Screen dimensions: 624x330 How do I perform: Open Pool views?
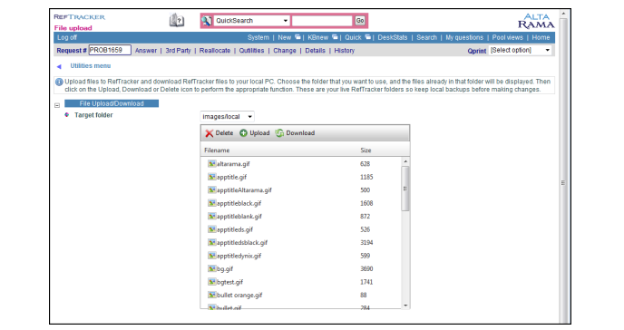pos(507,37)
